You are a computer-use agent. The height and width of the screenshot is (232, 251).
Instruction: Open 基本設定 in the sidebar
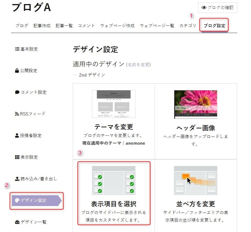(x=26, y=49)
